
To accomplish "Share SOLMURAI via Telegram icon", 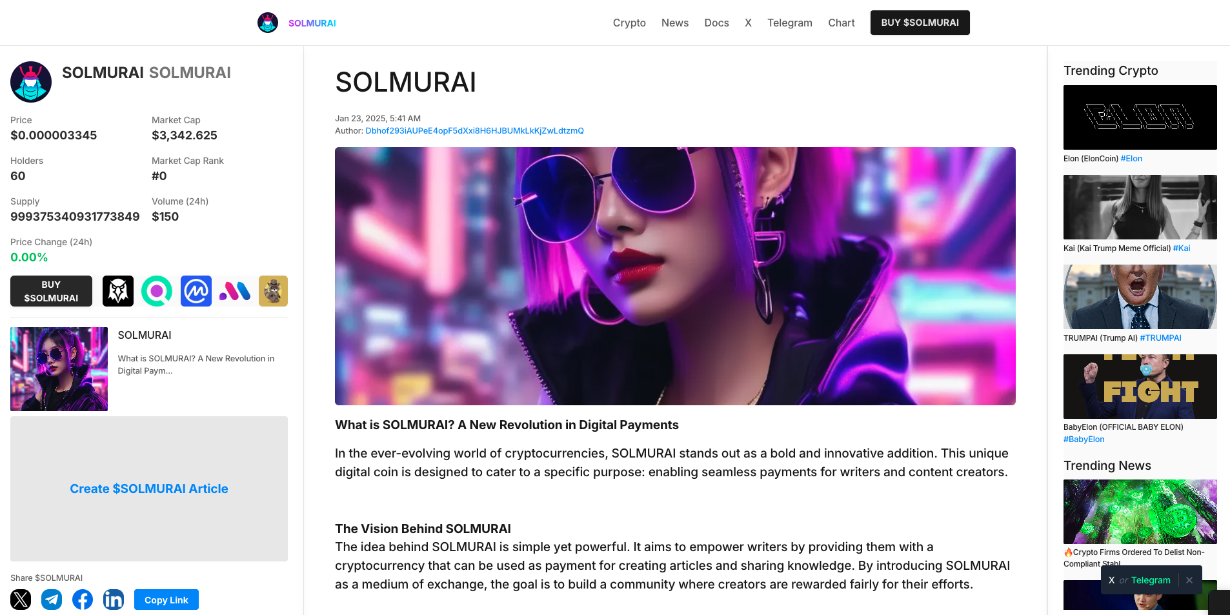I will (52, 600).
